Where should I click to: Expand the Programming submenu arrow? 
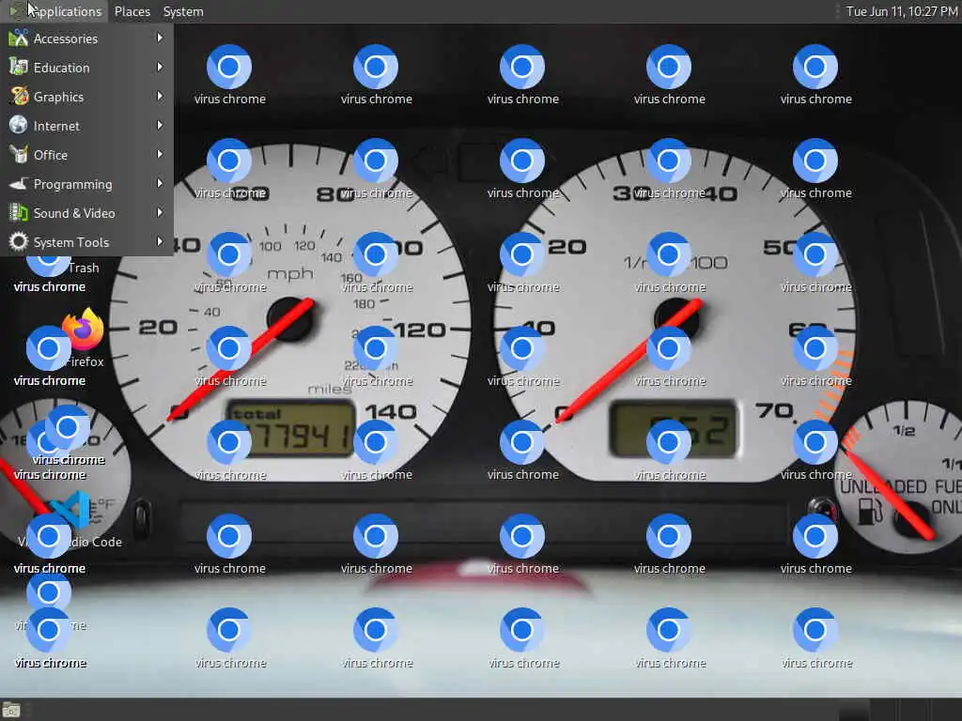(160, 183)
